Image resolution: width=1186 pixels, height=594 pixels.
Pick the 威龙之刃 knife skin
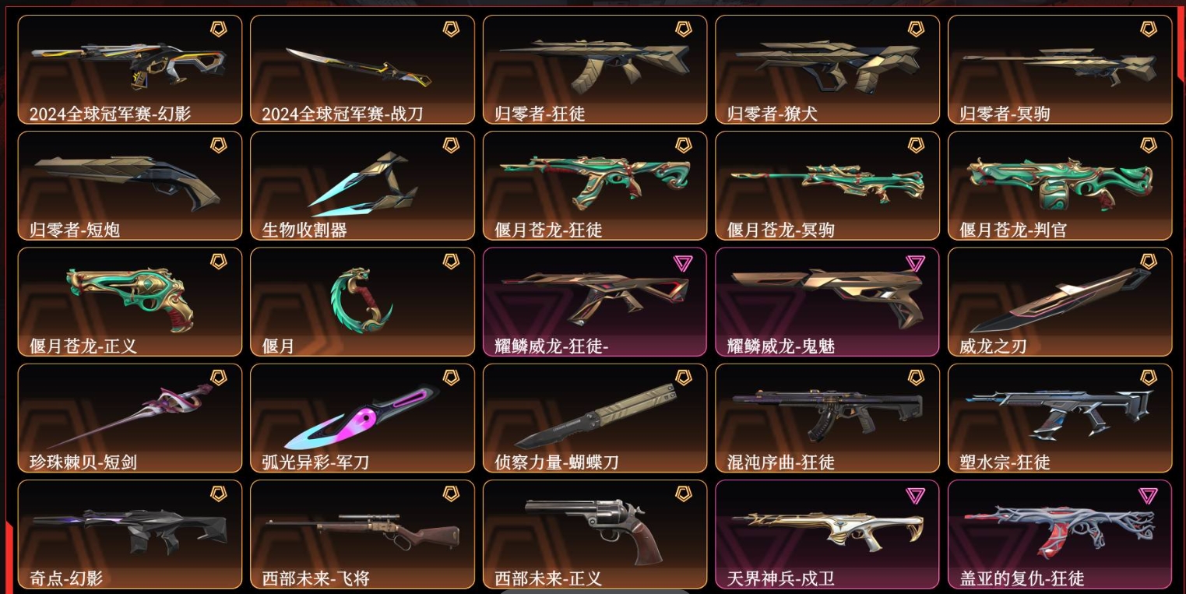(1060, 302)
